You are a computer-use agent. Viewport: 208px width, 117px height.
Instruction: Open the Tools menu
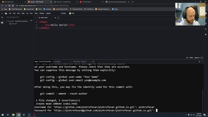click(36, 13)
